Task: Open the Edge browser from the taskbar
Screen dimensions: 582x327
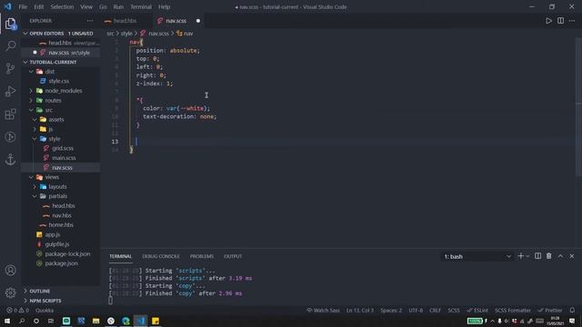Action: tap(125, 321)
